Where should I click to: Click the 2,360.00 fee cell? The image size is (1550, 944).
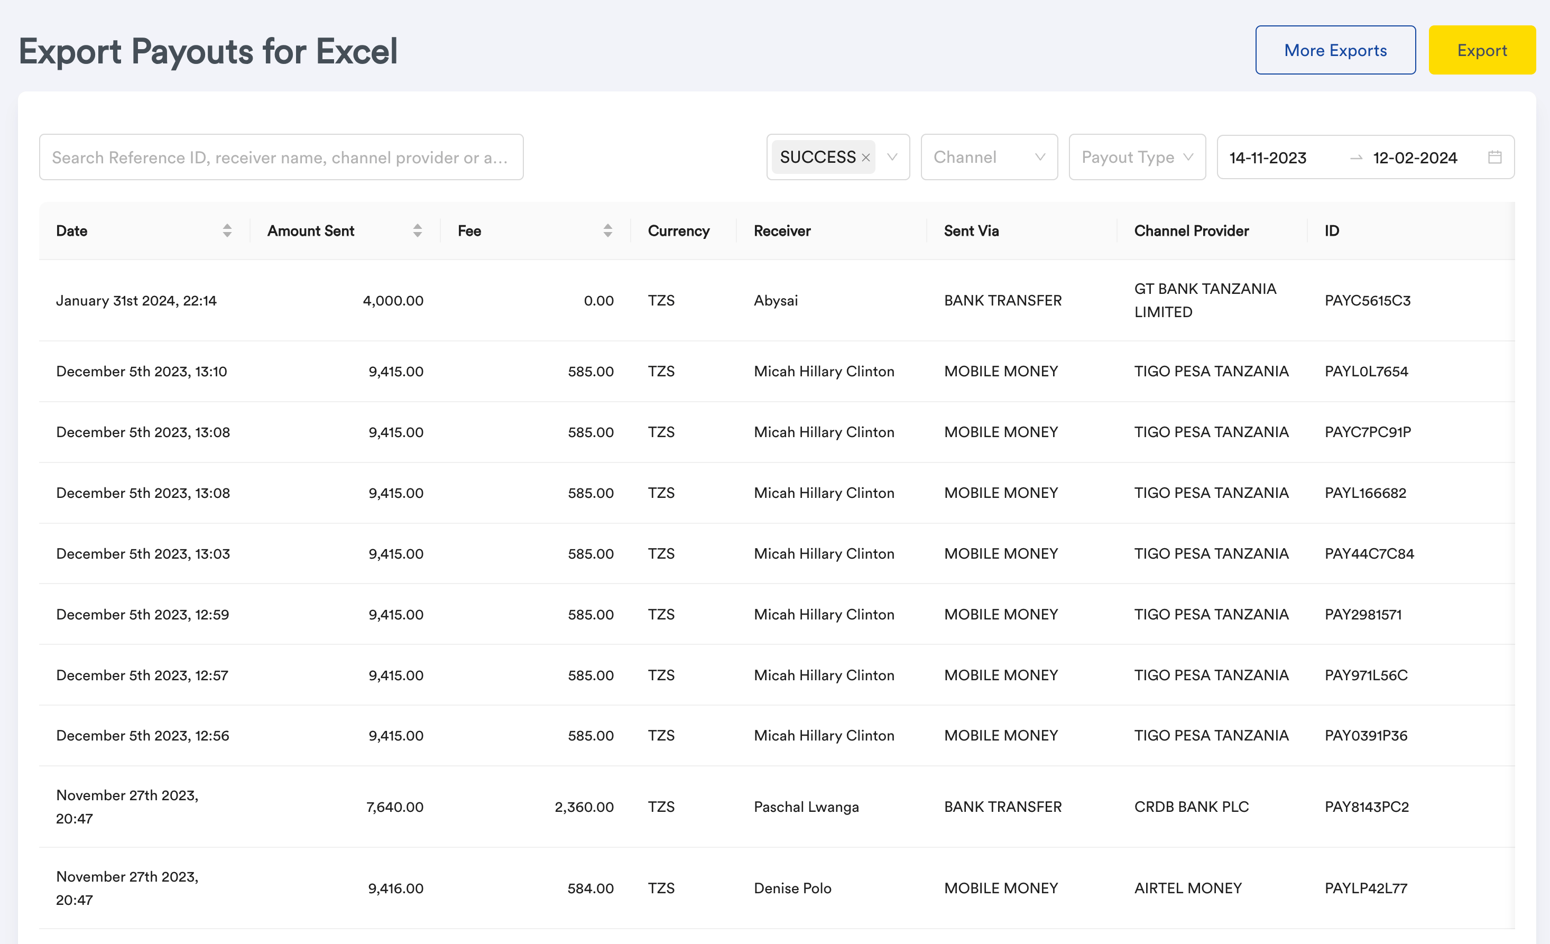click(x=584, y=807)
